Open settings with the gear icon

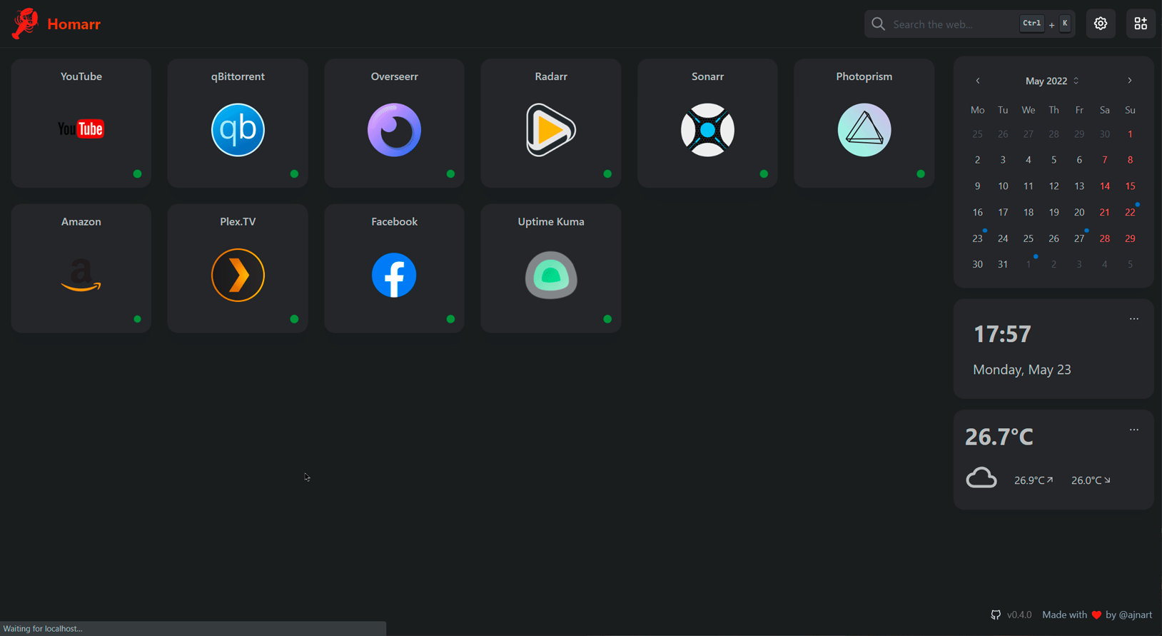pyautogui.click(x=1100, y=24)
